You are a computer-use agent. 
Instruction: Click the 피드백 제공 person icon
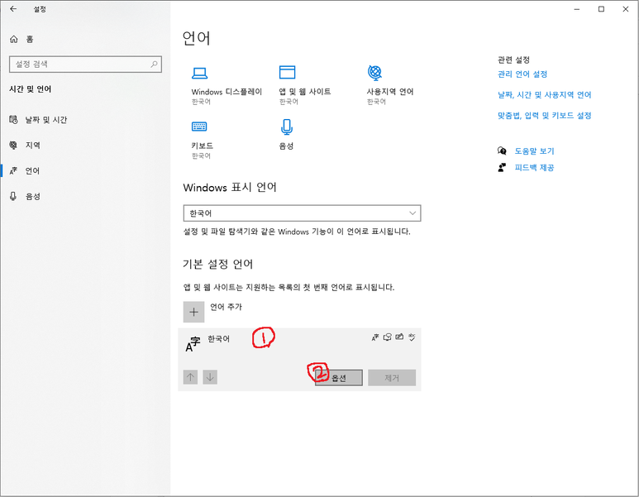[x=502, y=168]
